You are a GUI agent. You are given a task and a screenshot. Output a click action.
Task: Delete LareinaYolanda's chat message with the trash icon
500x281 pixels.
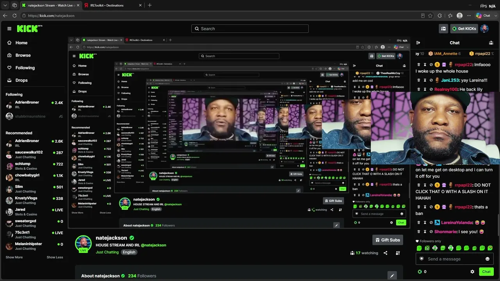(x=419, y=222)
